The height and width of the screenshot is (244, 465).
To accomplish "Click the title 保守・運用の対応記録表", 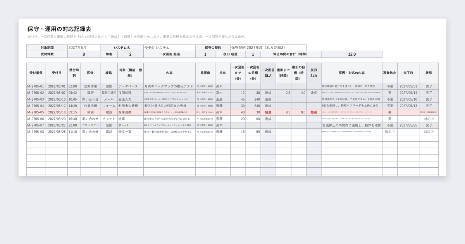I will [59, 29].
